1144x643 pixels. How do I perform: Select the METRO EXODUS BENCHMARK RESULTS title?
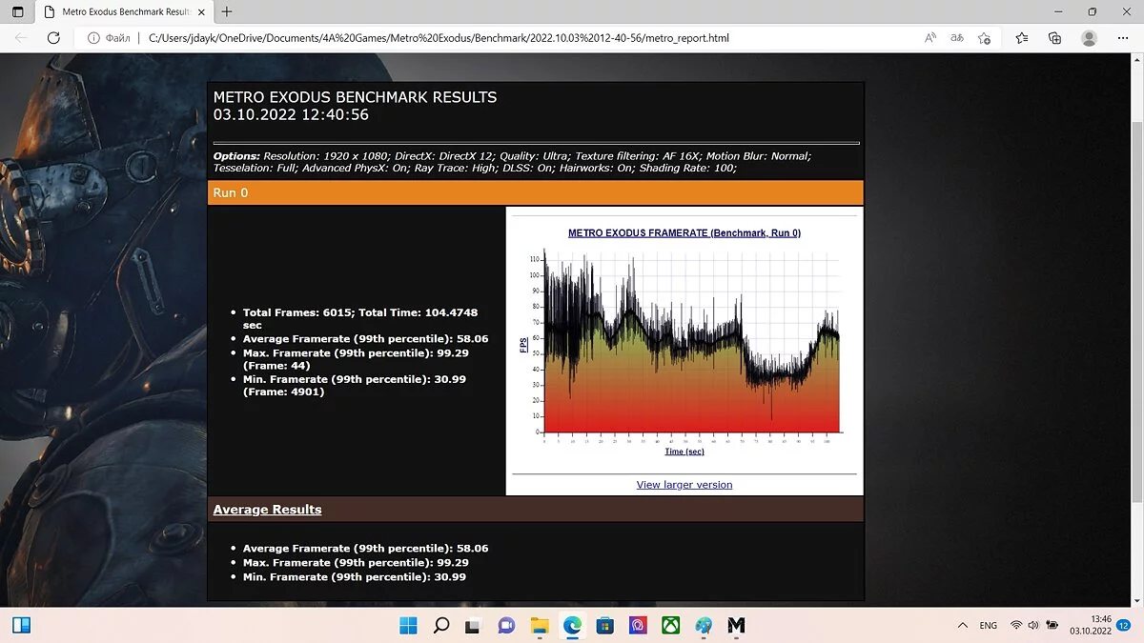tap(355, 97)
